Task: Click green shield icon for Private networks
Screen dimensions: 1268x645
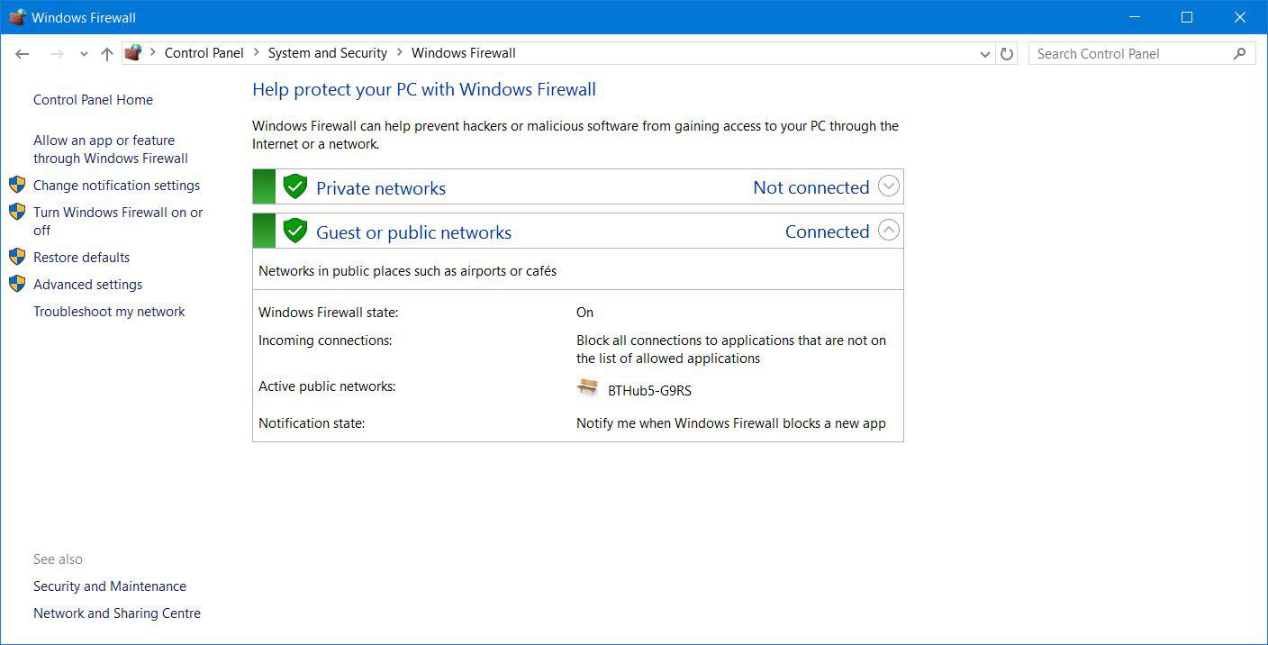Action: pyautogui.click(x=295, y=186)
